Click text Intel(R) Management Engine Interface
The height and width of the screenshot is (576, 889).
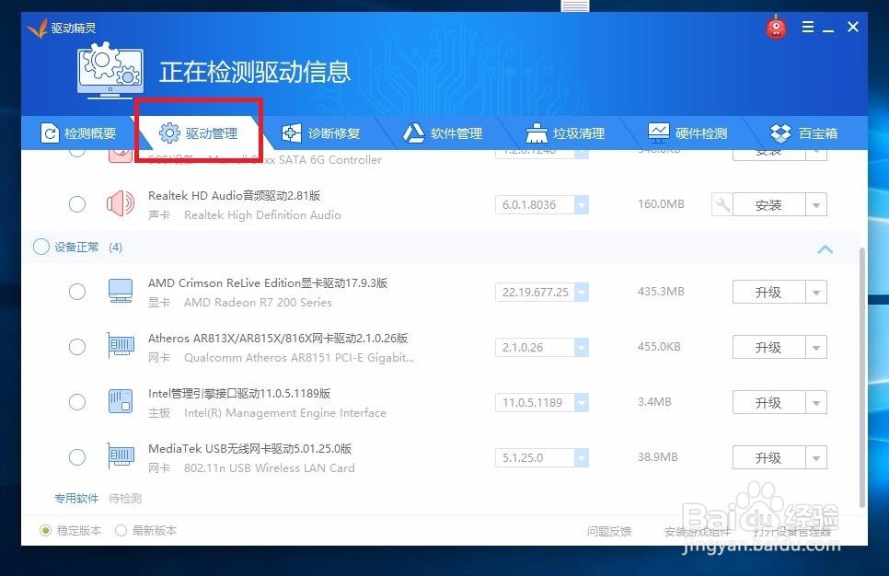285,413
